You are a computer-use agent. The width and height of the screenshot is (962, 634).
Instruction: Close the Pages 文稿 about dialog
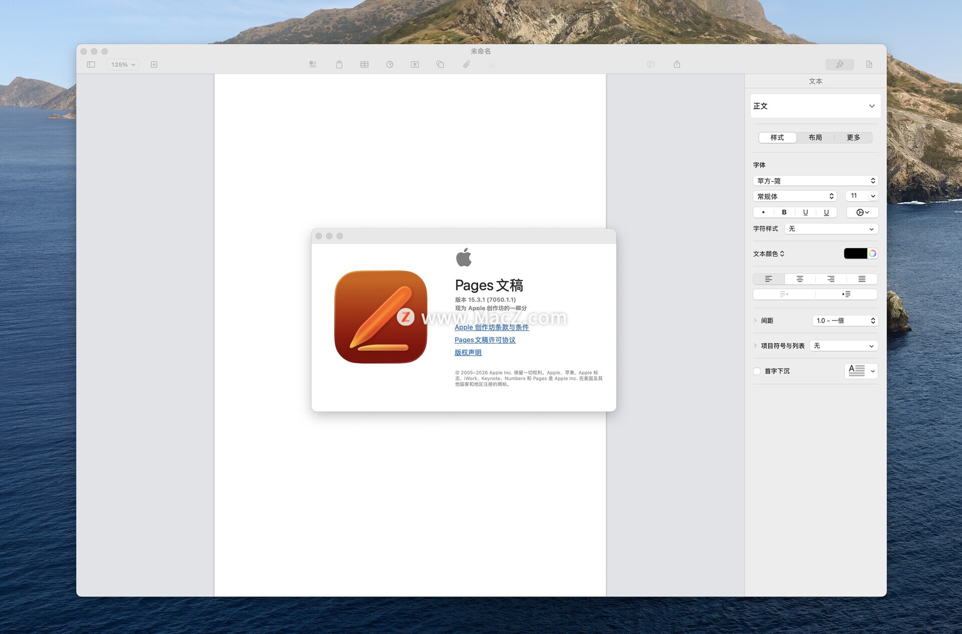click(319, 236)
